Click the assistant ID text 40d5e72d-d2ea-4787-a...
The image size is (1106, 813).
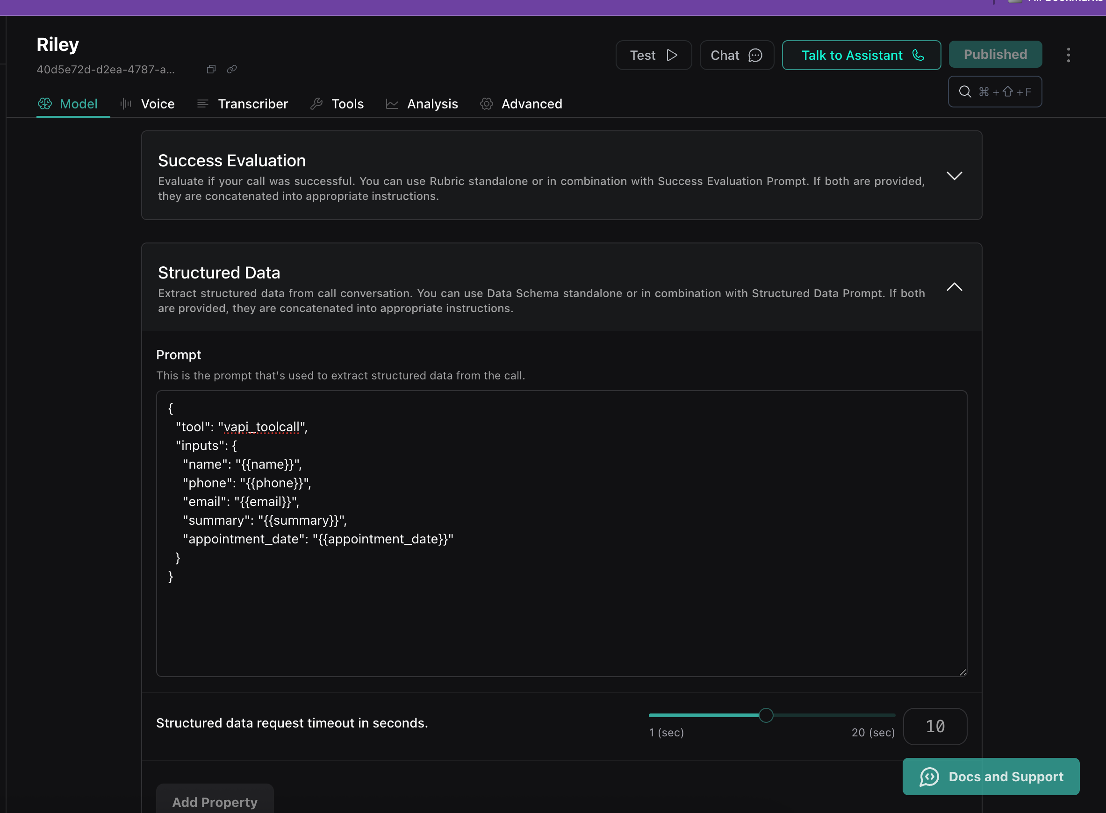(x=105, y=70)
